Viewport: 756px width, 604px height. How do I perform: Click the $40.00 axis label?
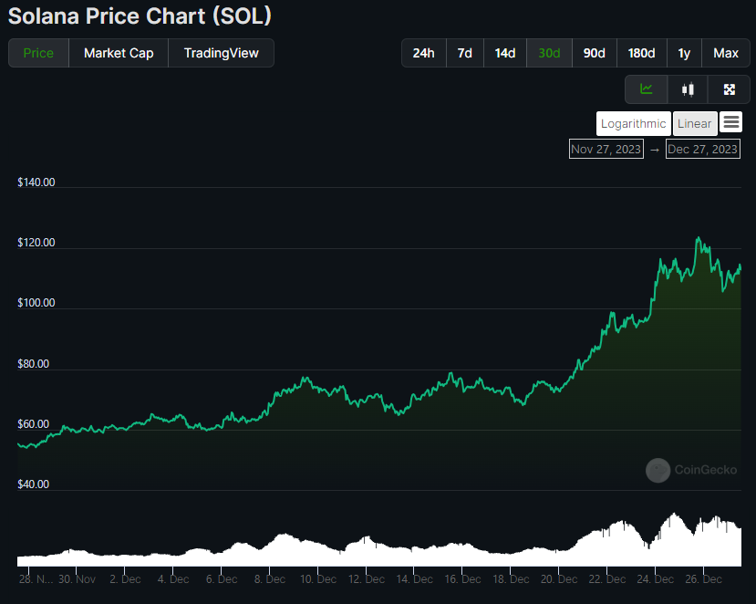point(33,484)
